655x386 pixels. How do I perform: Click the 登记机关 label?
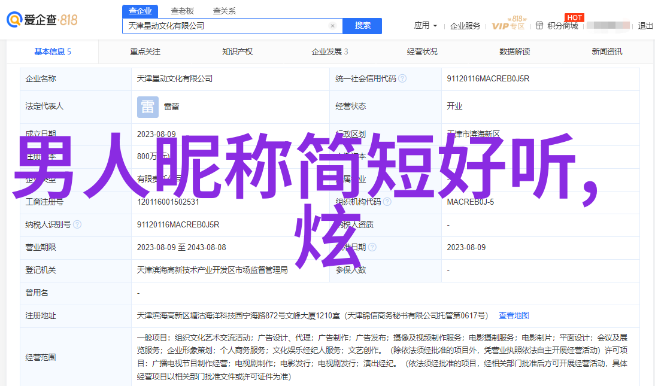pos(41,270)
